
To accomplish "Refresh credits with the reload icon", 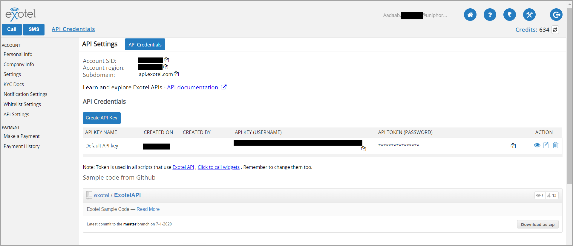I will [x=555, y=29].
